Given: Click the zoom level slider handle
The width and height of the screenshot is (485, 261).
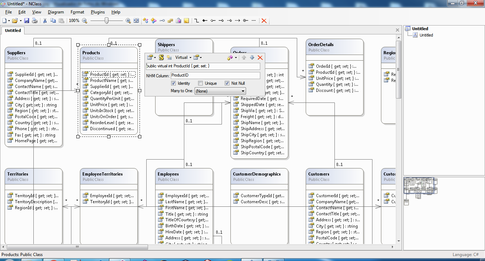Looking at the screenshot, I should click(x=107, y=21).
